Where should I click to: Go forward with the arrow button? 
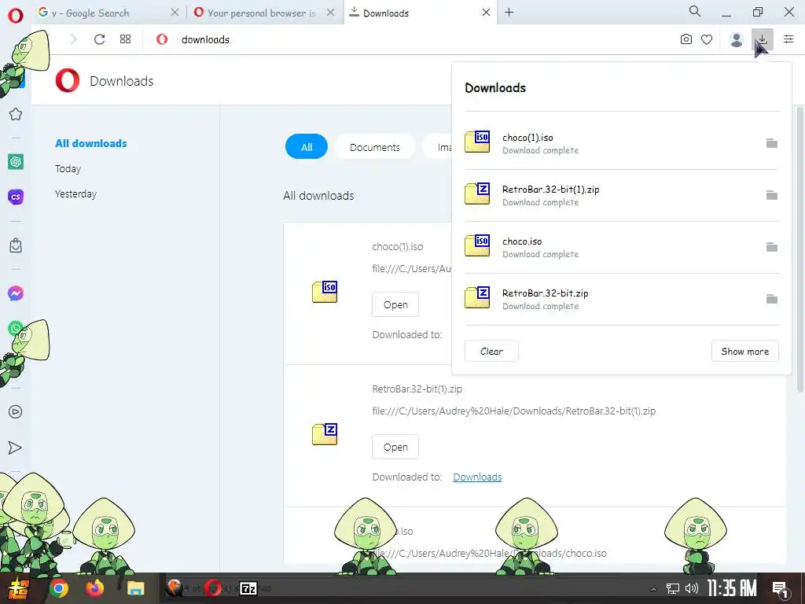(73, 39)
